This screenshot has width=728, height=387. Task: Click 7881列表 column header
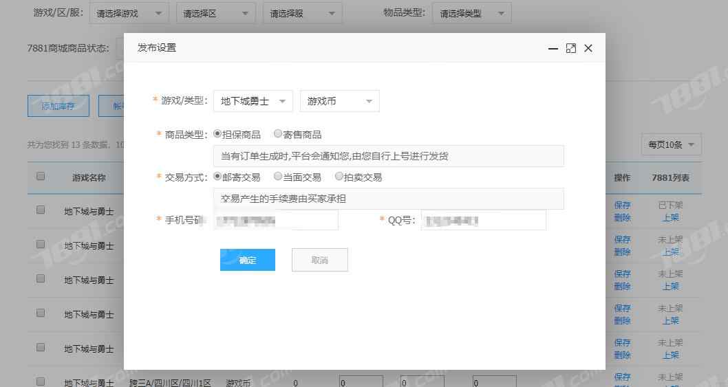coord(670,178)
